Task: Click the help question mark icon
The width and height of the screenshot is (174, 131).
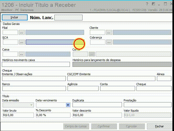Action: [x=147, y=4]
